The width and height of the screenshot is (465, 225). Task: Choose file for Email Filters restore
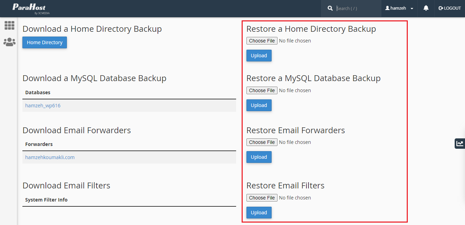(x=262, y=198)
